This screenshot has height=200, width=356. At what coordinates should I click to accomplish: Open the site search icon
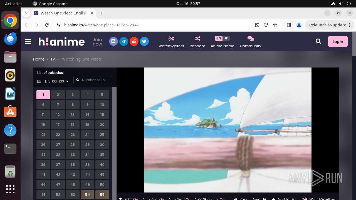[318, 41]
